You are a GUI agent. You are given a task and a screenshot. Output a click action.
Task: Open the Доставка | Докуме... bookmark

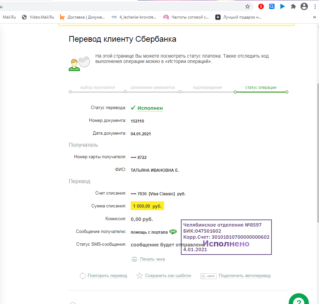pos(83,17)
